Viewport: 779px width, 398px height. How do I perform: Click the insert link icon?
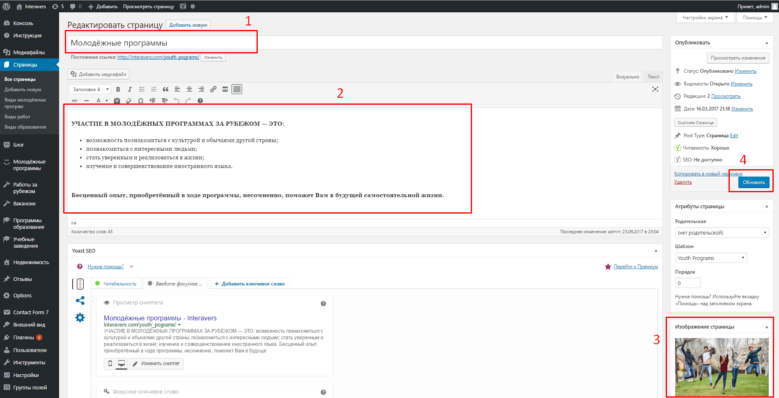coord(213,89)
